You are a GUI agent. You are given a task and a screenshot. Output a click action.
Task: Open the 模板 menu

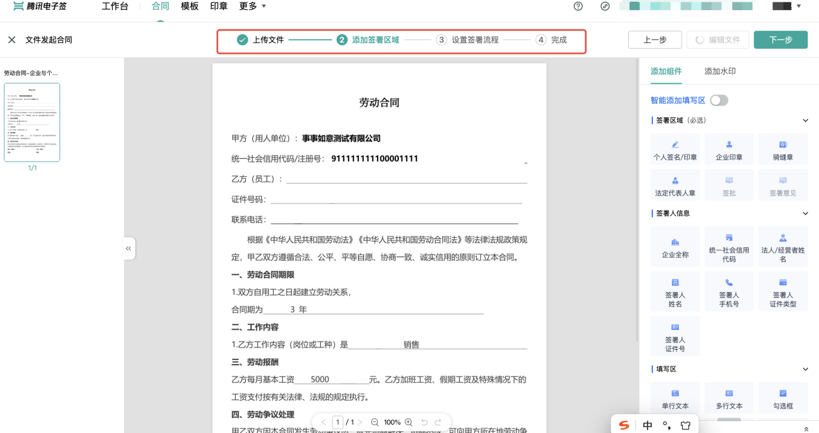190,6
